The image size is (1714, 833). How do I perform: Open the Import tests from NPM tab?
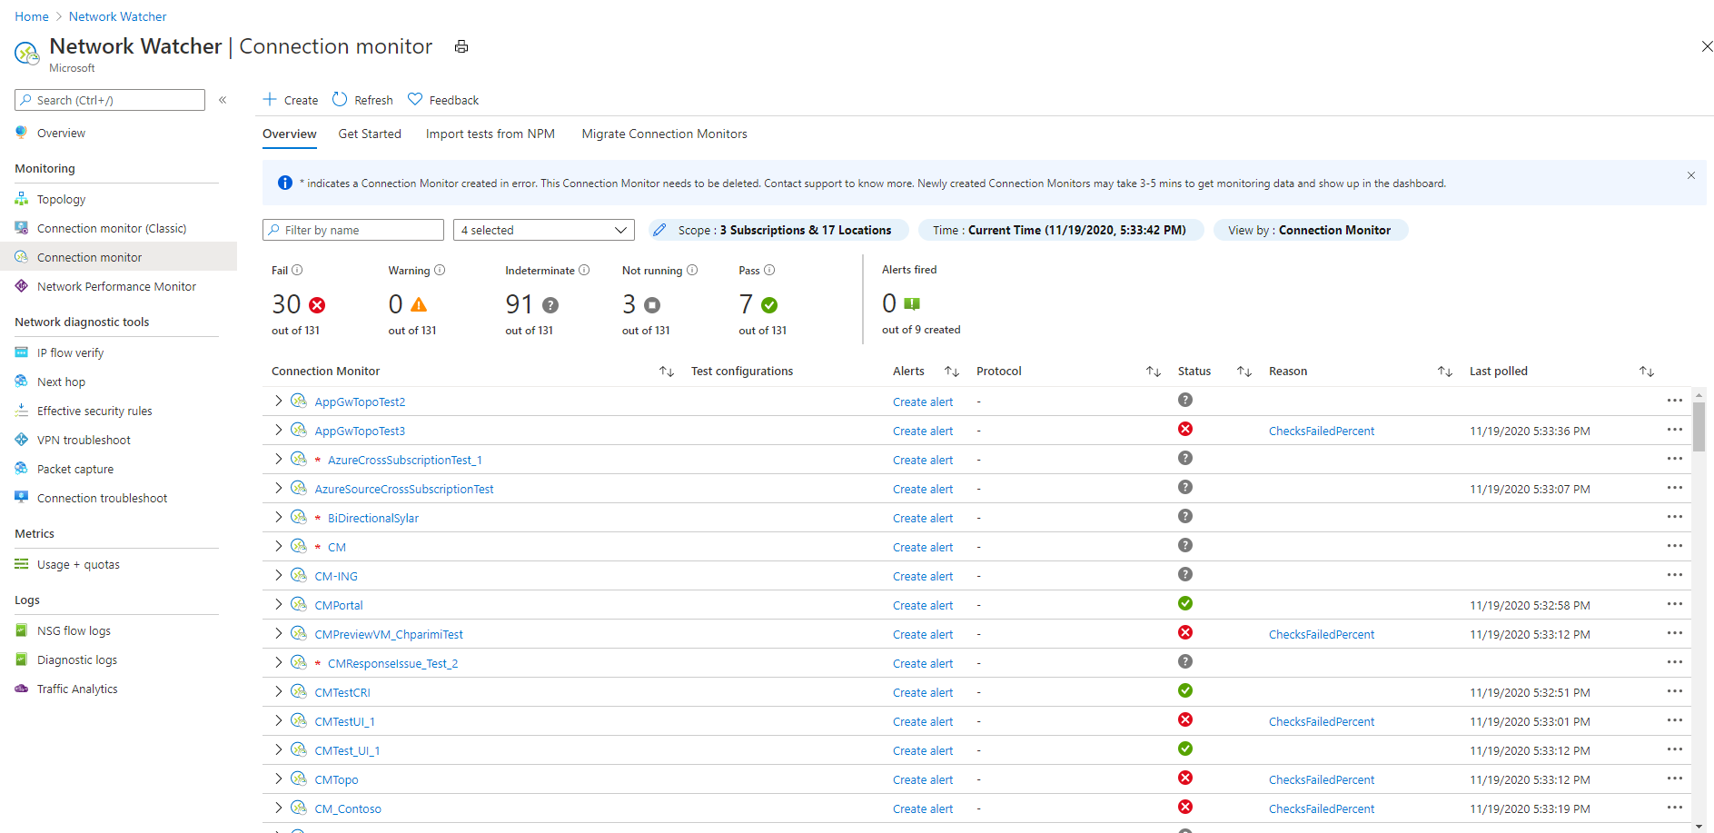(490, 134)
